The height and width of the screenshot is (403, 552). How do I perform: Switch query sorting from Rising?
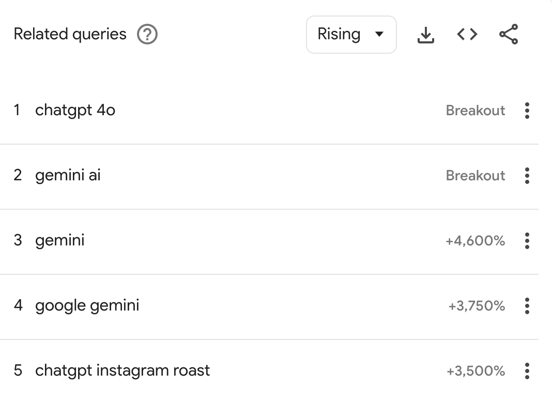tap(351, 34)
